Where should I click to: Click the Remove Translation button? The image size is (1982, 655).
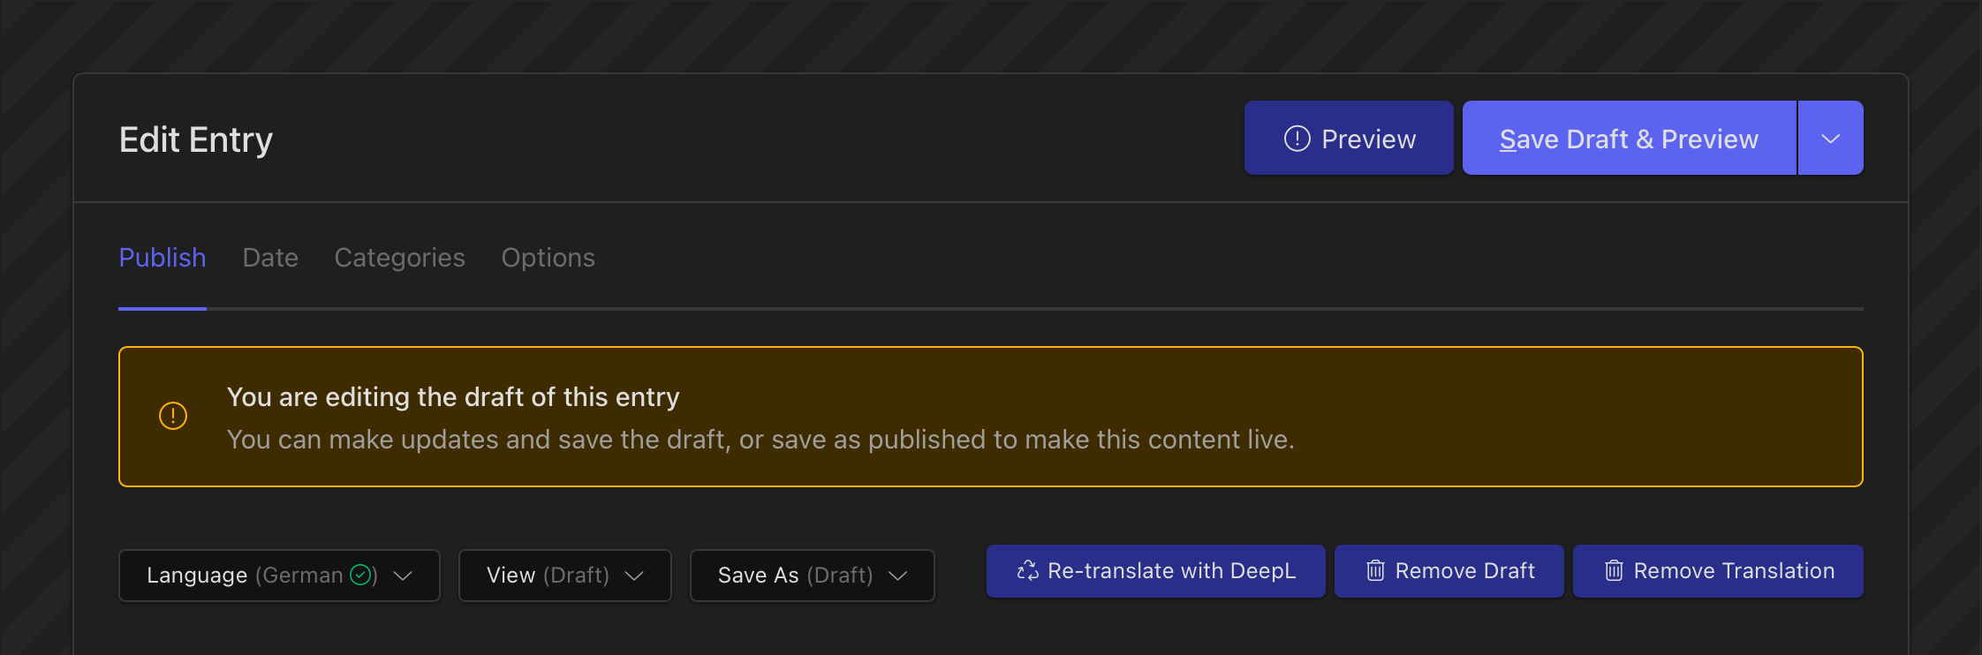(x=1719, y=571)
